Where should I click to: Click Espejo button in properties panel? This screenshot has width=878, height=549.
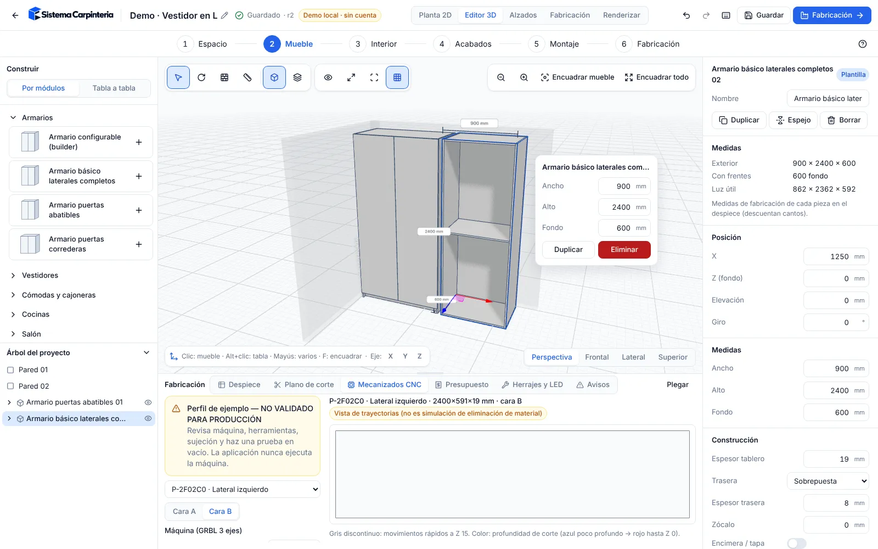tap(793, 120)
